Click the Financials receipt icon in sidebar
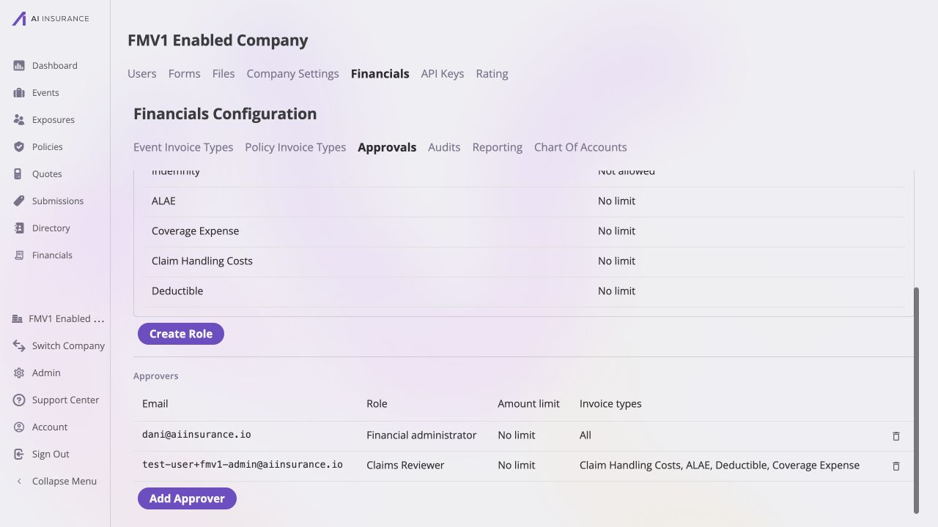 coord(19,255)
